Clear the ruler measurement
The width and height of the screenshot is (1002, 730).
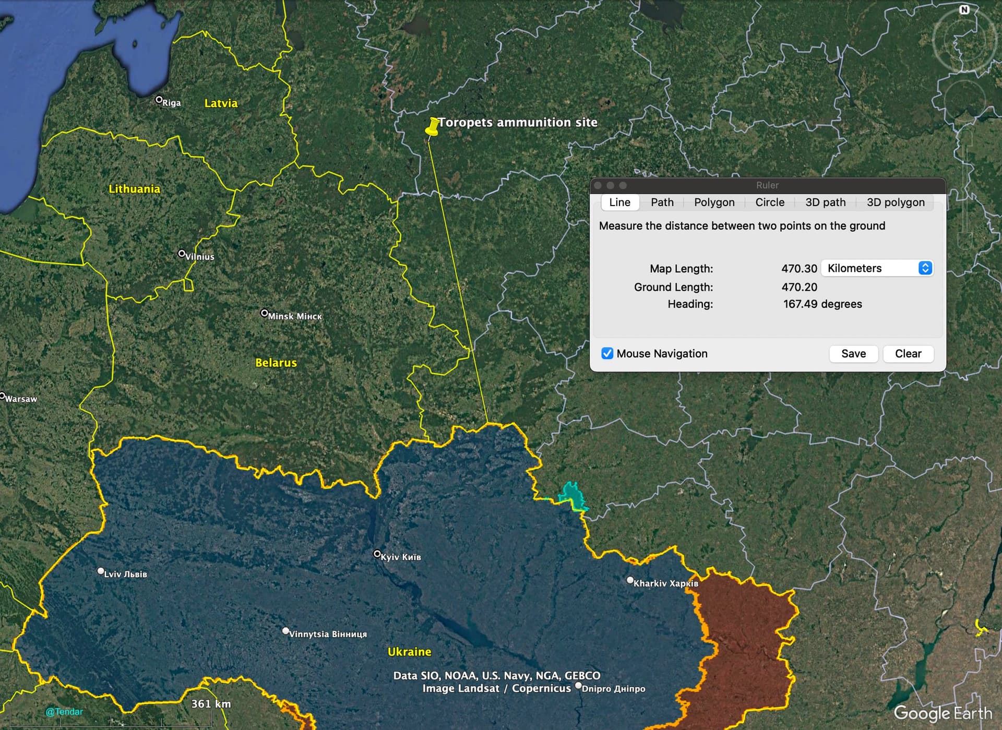[x=908, y=354]
